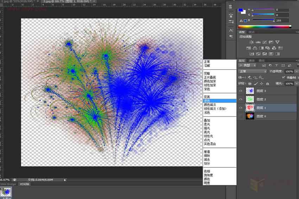Click the document info arrow beside 文档 size
299x199 pixels.
65,180
